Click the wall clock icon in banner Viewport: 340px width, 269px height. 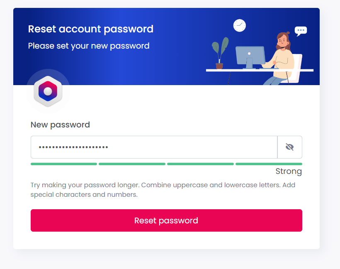click(x=240, y=25)
